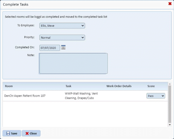This screenshot has height=139, width=174.
Task: Click the Save button
Action: [x=12, y=133]
